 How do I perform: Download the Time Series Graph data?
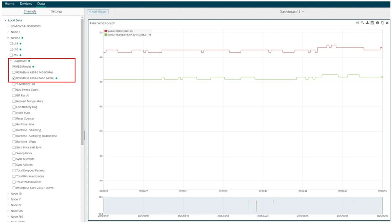(367, 23)
